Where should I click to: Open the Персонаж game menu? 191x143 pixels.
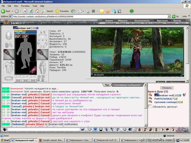click(162, 21)
